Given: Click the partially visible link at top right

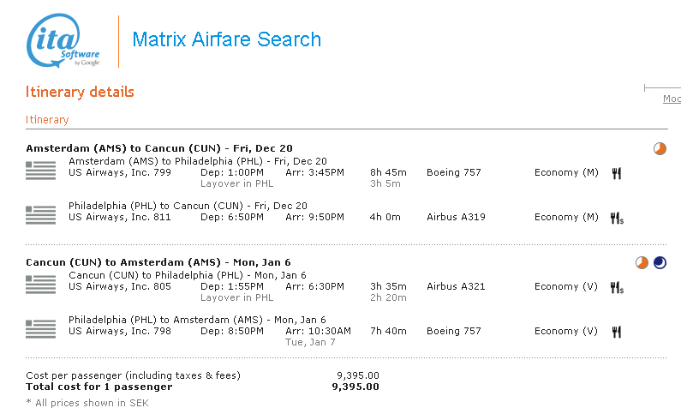Looking at the screenshot, I should click(x=672, y=99).
